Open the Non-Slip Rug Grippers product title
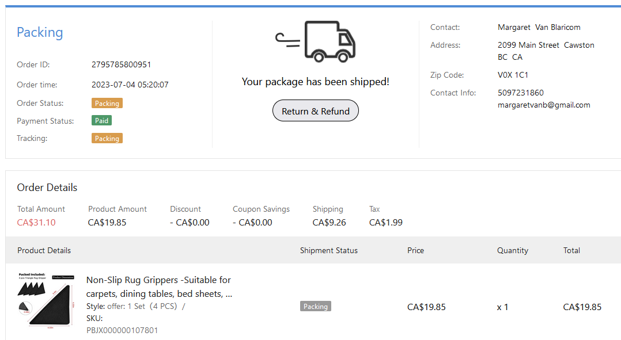This screenshot has width=621, height=340. [x=158, y=286]
